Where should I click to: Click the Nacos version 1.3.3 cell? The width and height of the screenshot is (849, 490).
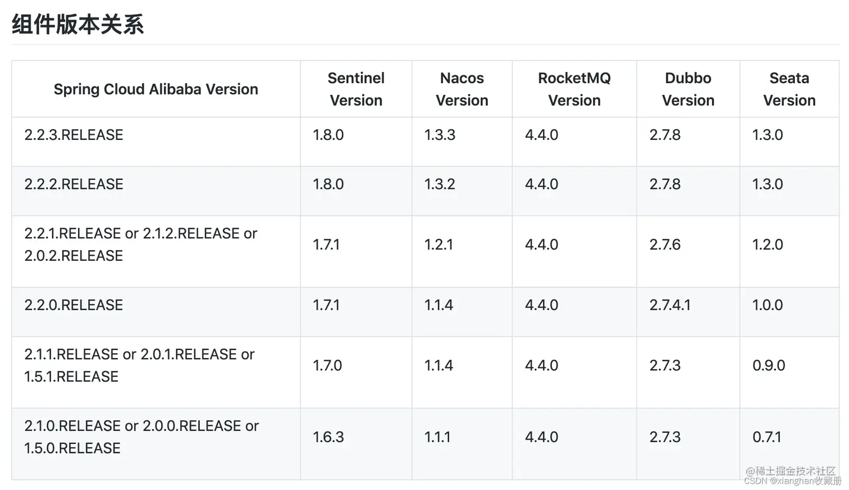(x=440, y=135)
